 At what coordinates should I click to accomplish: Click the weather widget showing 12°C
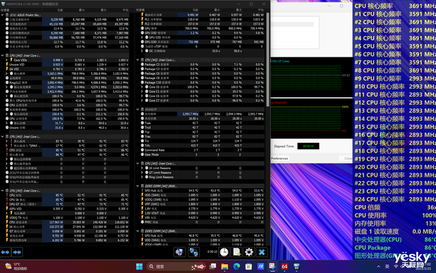[16, 267]
